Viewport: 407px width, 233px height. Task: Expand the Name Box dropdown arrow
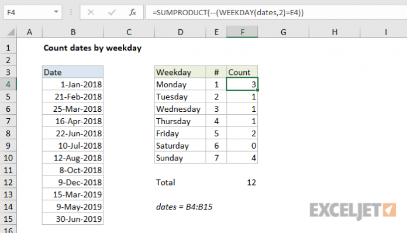click(x=56, y=12)
